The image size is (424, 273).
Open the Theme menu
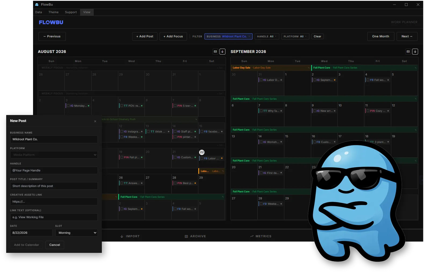53,12
